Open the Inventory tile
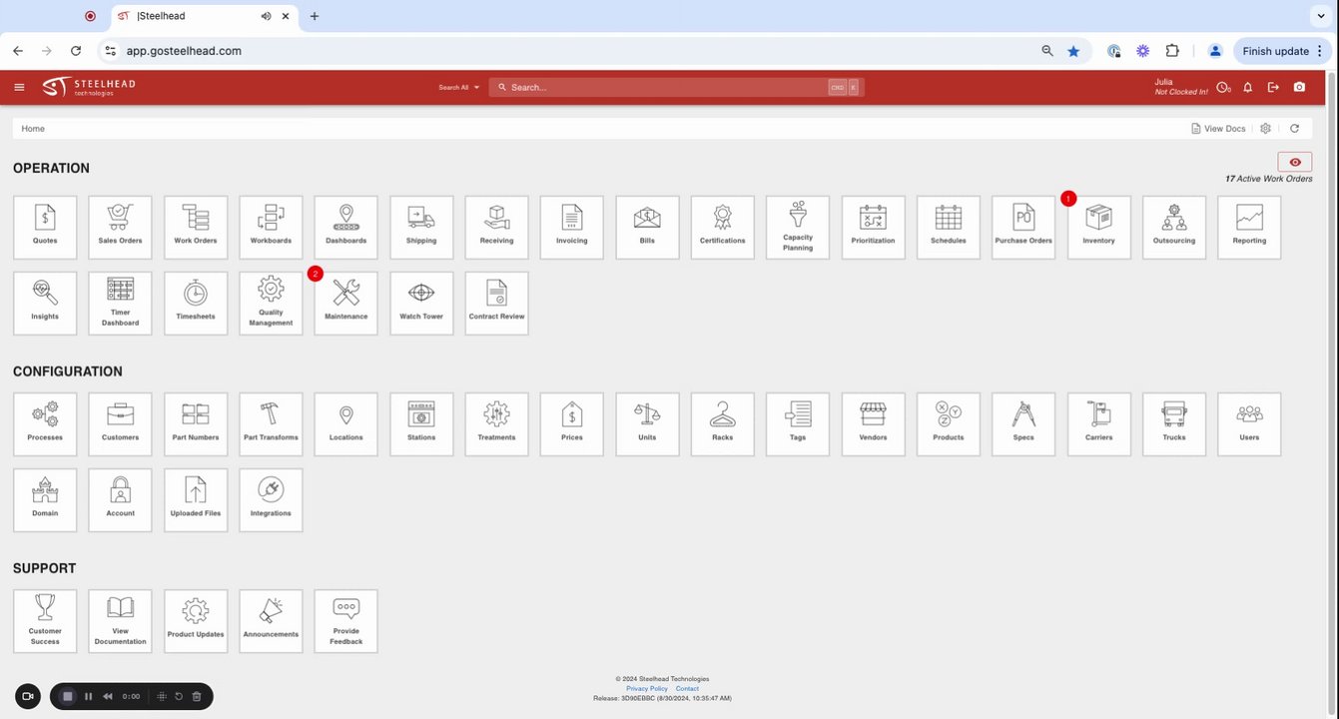 coord(1099,228)
